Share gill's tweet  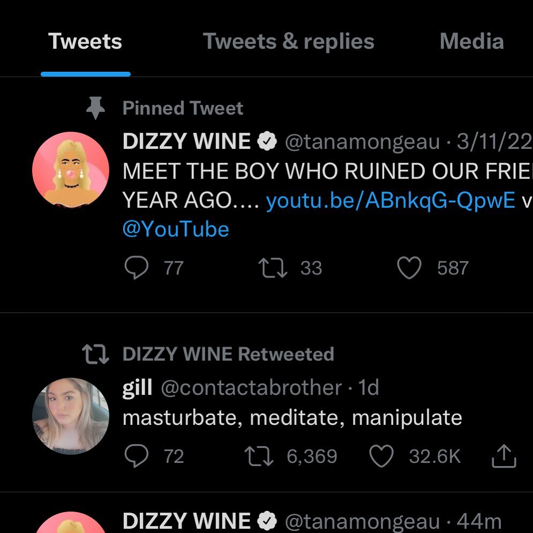pyautogui.click(x=504, y=456)
